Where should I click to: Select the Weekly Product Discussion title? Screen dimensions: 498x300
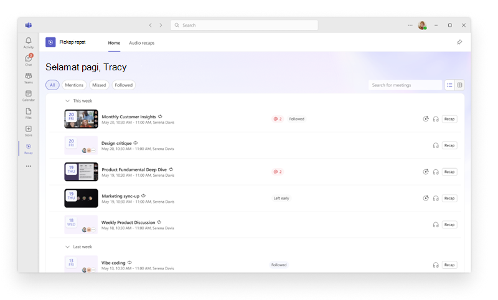[128, 223]
